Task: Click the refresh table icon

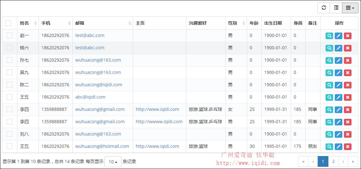Action: pyautogui.click(x=324, y=8)
